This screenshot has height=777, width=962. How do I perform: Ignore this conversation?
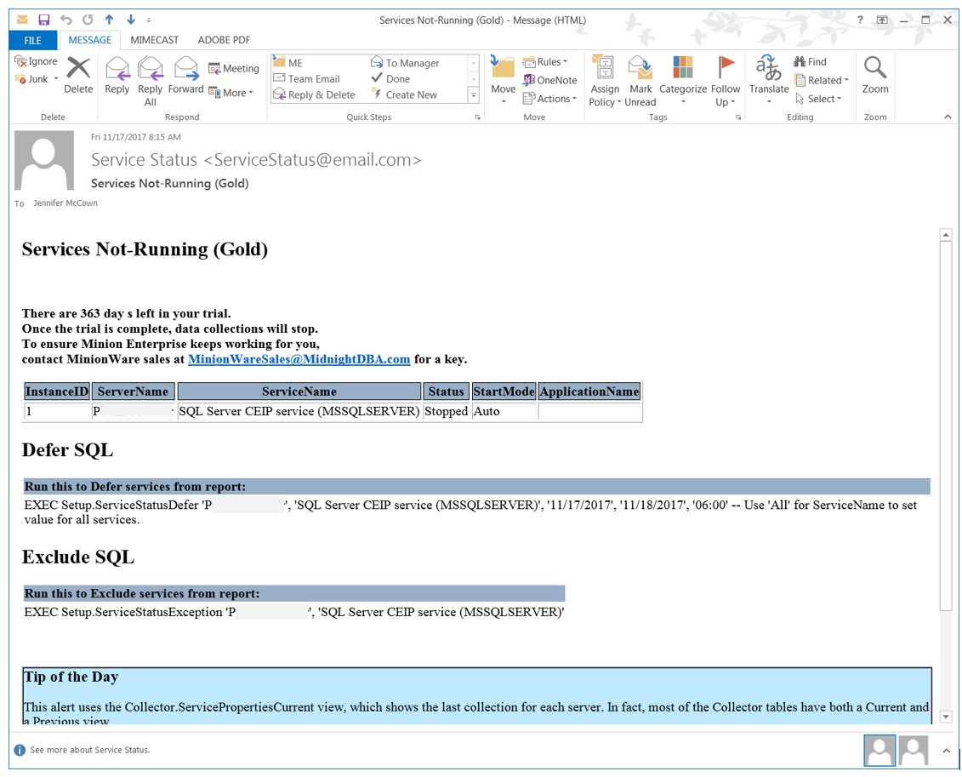pyautogui.click(x=37, y=61)
